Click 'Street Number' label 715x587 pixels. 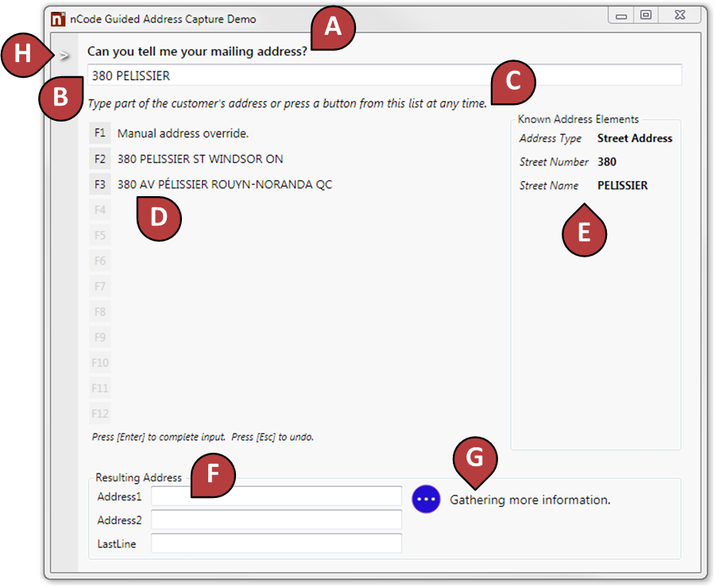(x=554, y=162)
